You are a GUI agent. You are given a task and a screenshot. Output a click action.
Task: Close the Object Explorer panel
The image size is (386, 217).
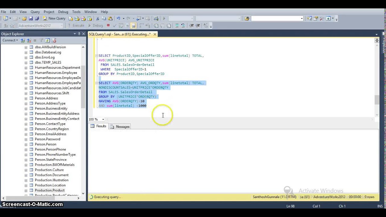pos(84,34)
